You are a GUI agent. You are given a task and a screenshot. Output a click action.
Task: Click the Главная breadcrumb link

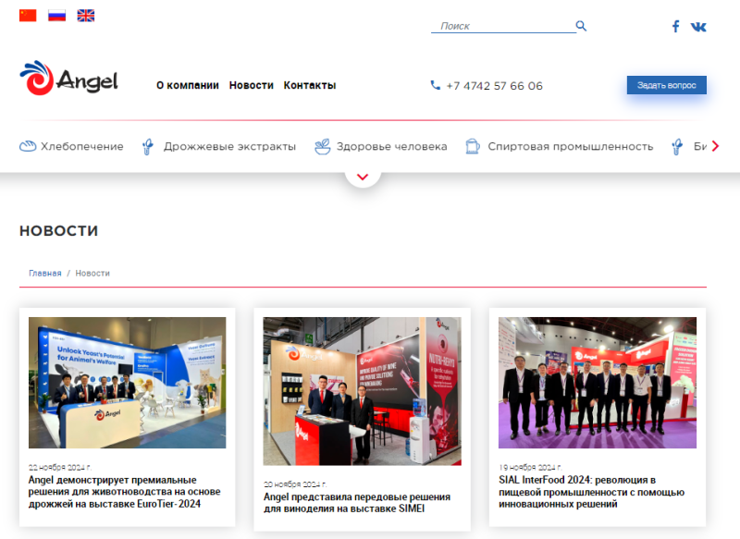tap(44, 273)
